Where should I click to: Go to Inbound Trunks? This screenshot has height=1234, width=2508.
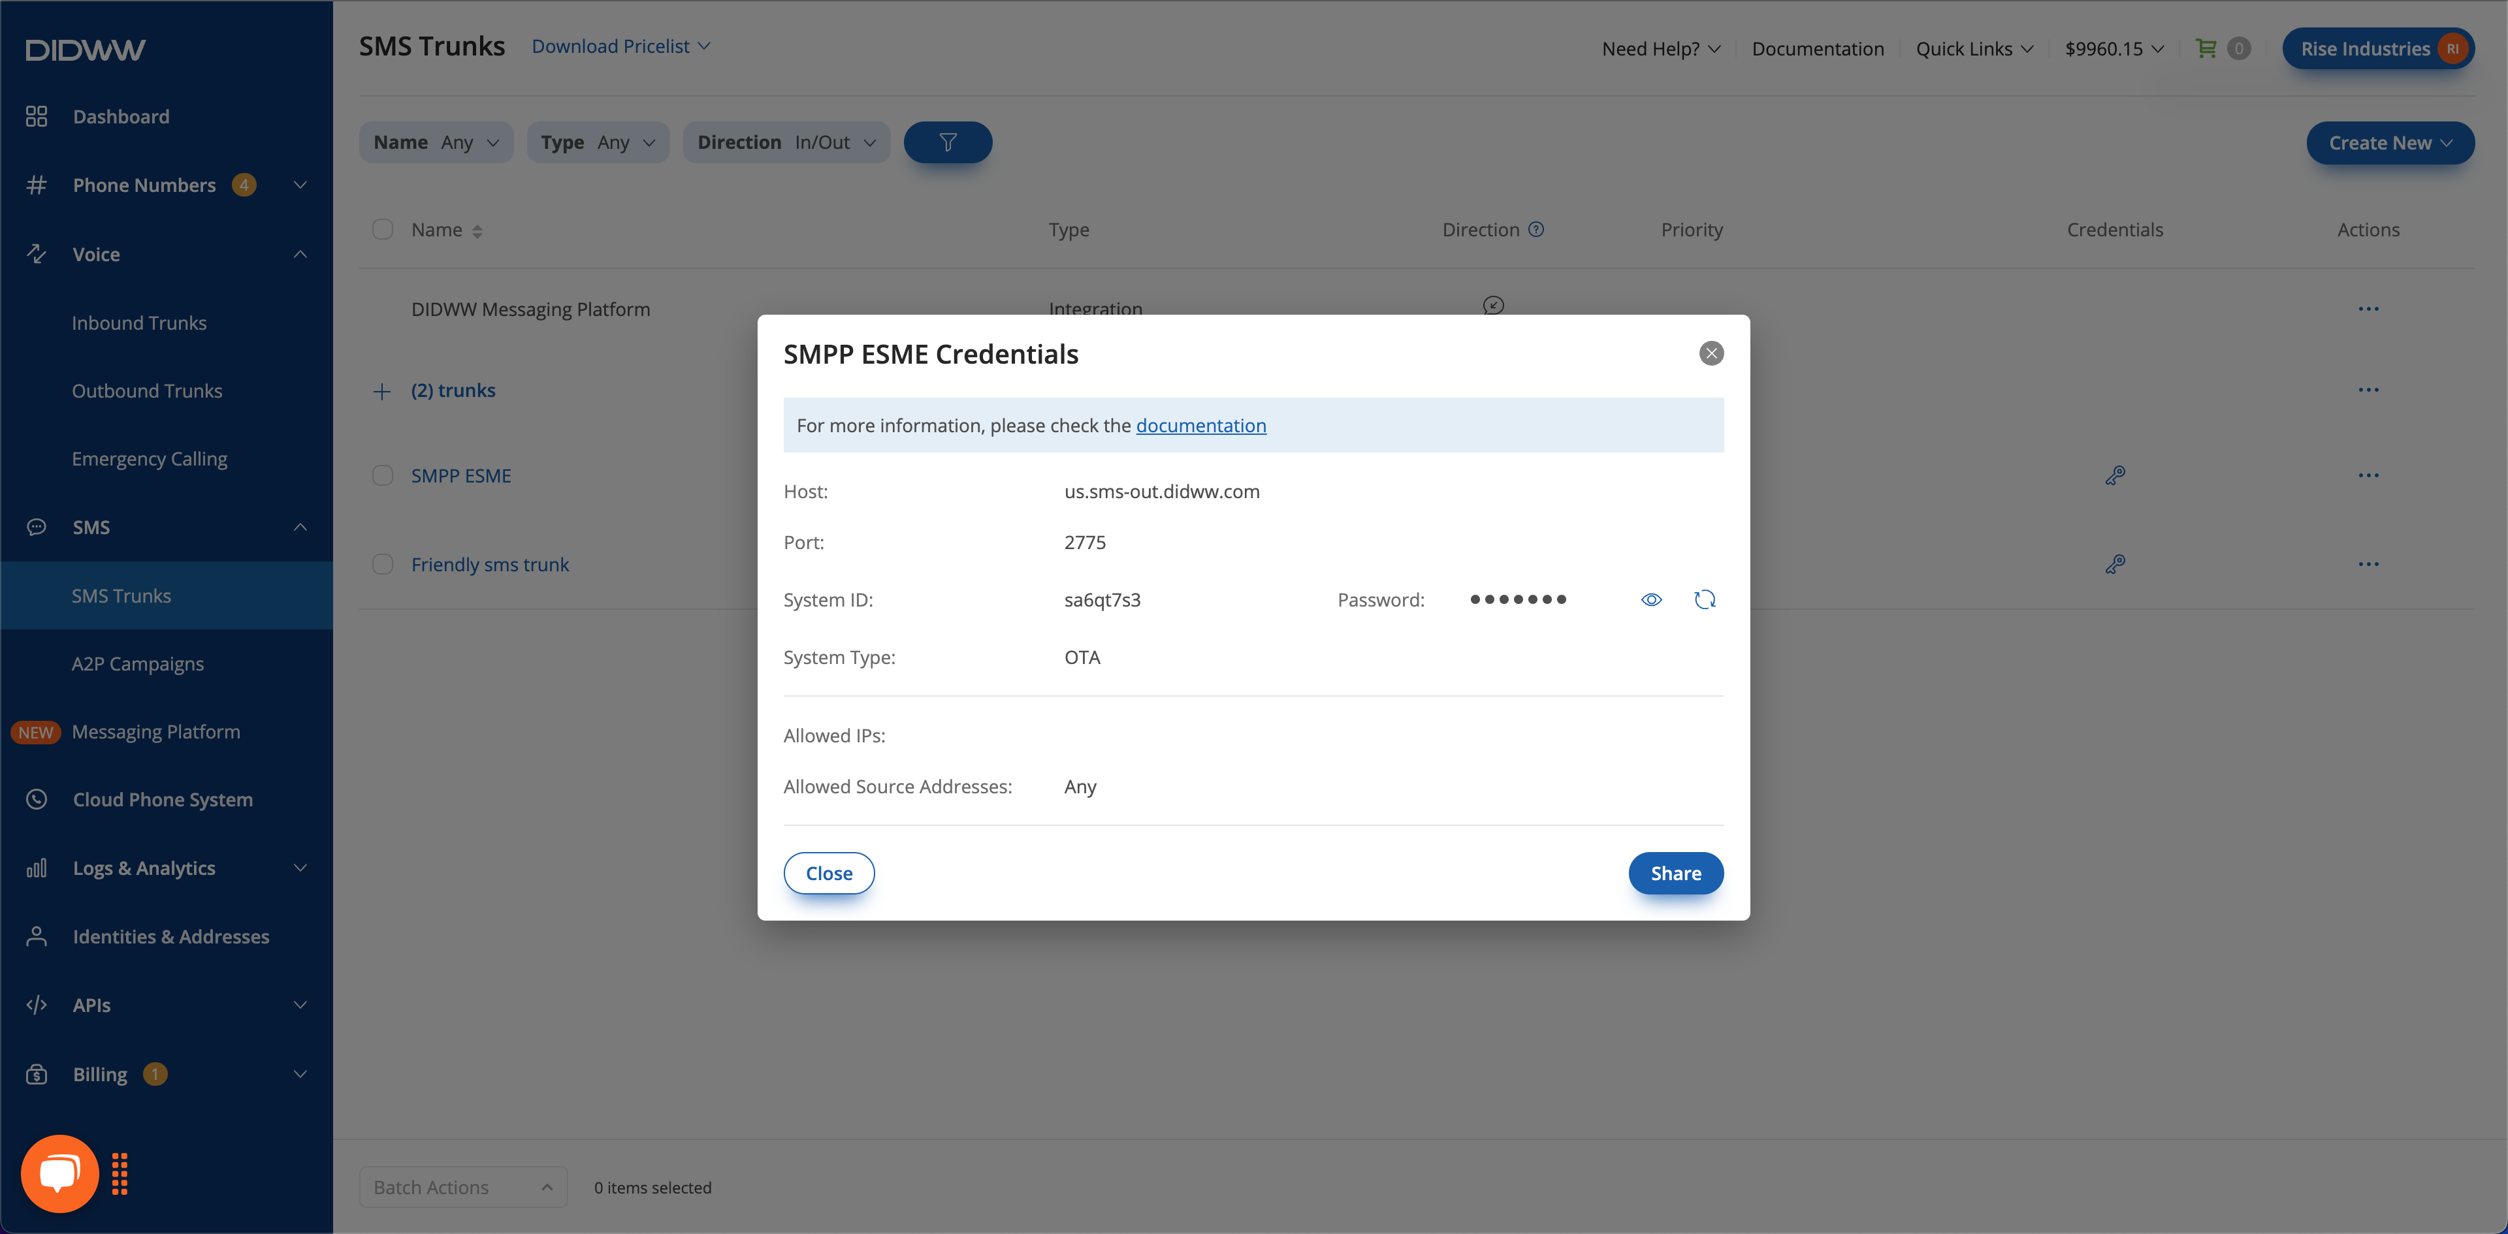tap(139, 323)
